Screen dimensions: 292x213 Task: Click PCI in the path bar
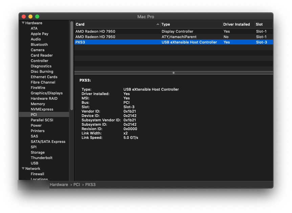tap(76, 185)
